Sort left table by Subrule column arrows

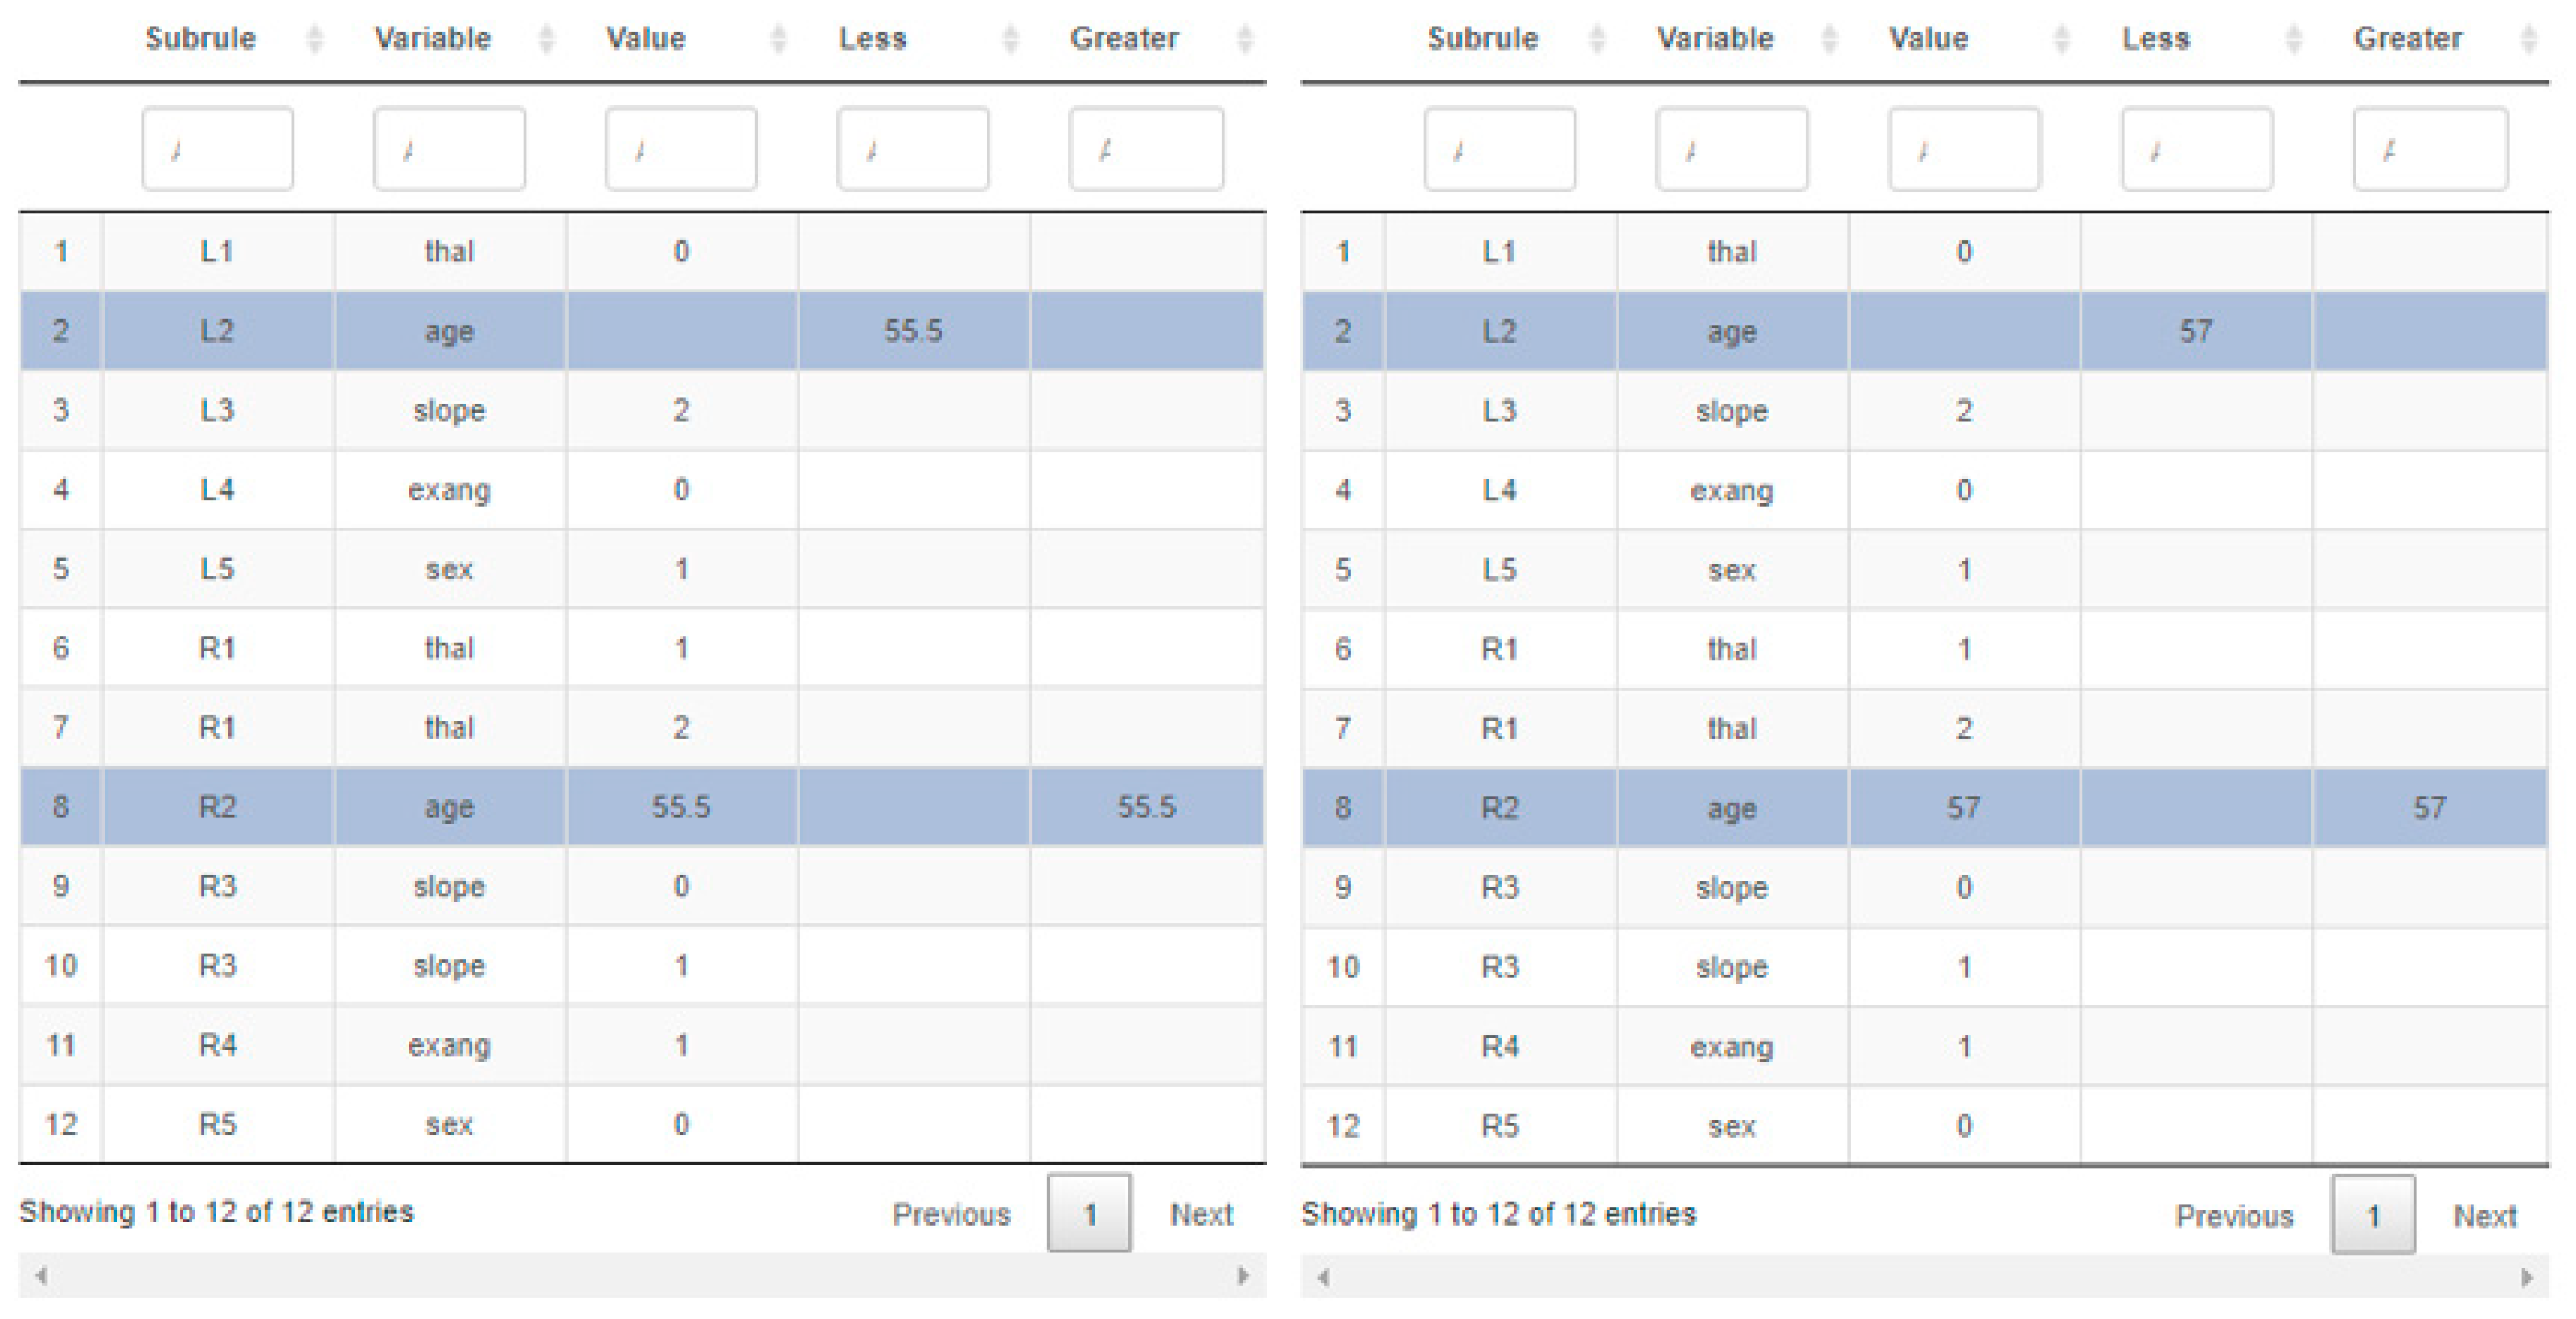pyautogui.click(x=315, y=39)
